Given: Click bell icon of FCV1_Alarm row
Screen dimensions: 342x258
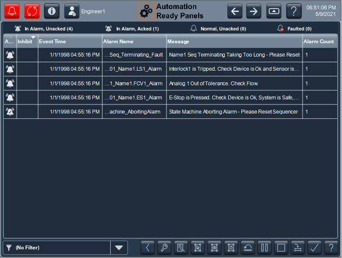Looking at the screenshot, I should [10, 83].
